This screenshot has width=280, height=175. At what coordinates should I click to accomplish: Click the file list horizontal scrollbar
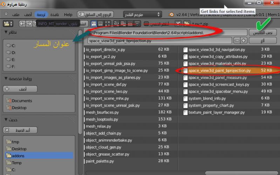point(241,173)
